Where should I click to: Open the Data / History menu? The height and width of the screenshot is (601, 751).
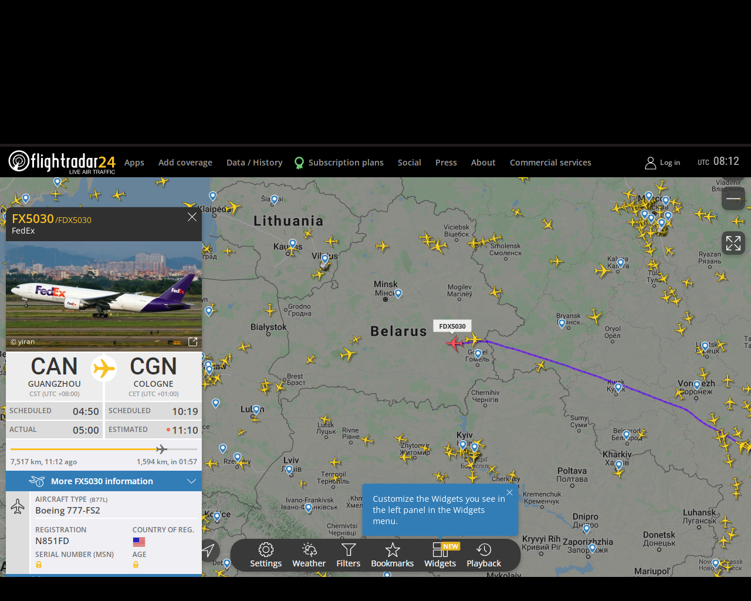point(255,163)
